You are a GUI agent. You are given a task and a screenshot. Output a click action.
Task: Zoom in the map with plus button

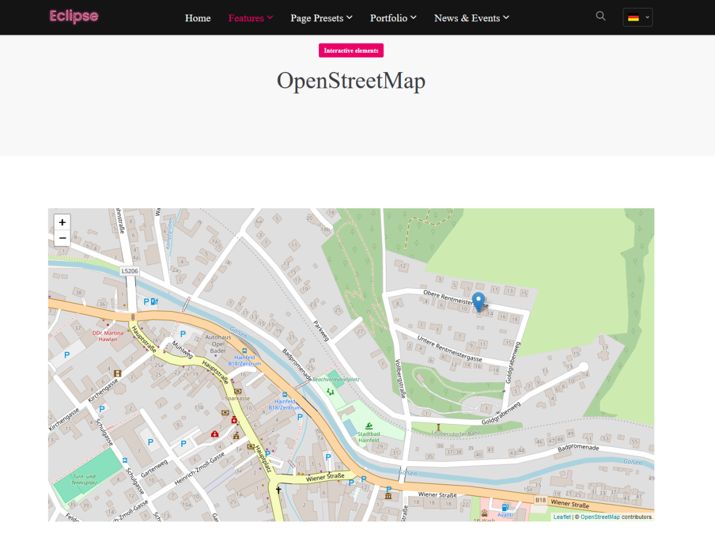click(x=62, y=223)
